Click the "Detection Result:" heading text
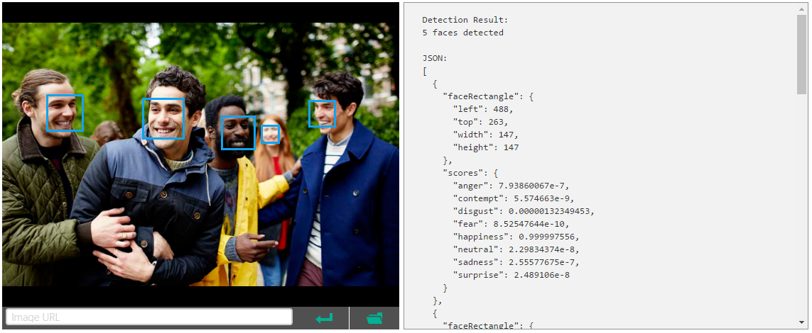812x333 pixels. click(465, 20)
